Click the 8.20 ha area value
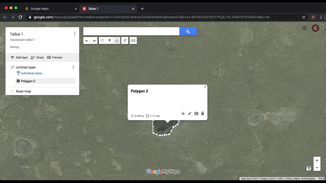This screenshot has height=183, width=326. point(139,116)
